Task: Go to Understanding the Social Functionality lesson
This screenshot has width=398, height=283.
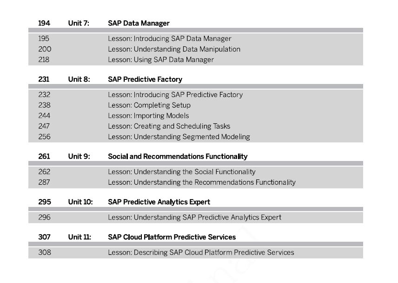Action: (x=182, y=172)
